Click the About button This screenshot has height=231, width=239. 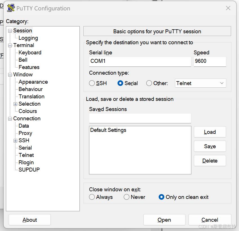click(30, 220)
